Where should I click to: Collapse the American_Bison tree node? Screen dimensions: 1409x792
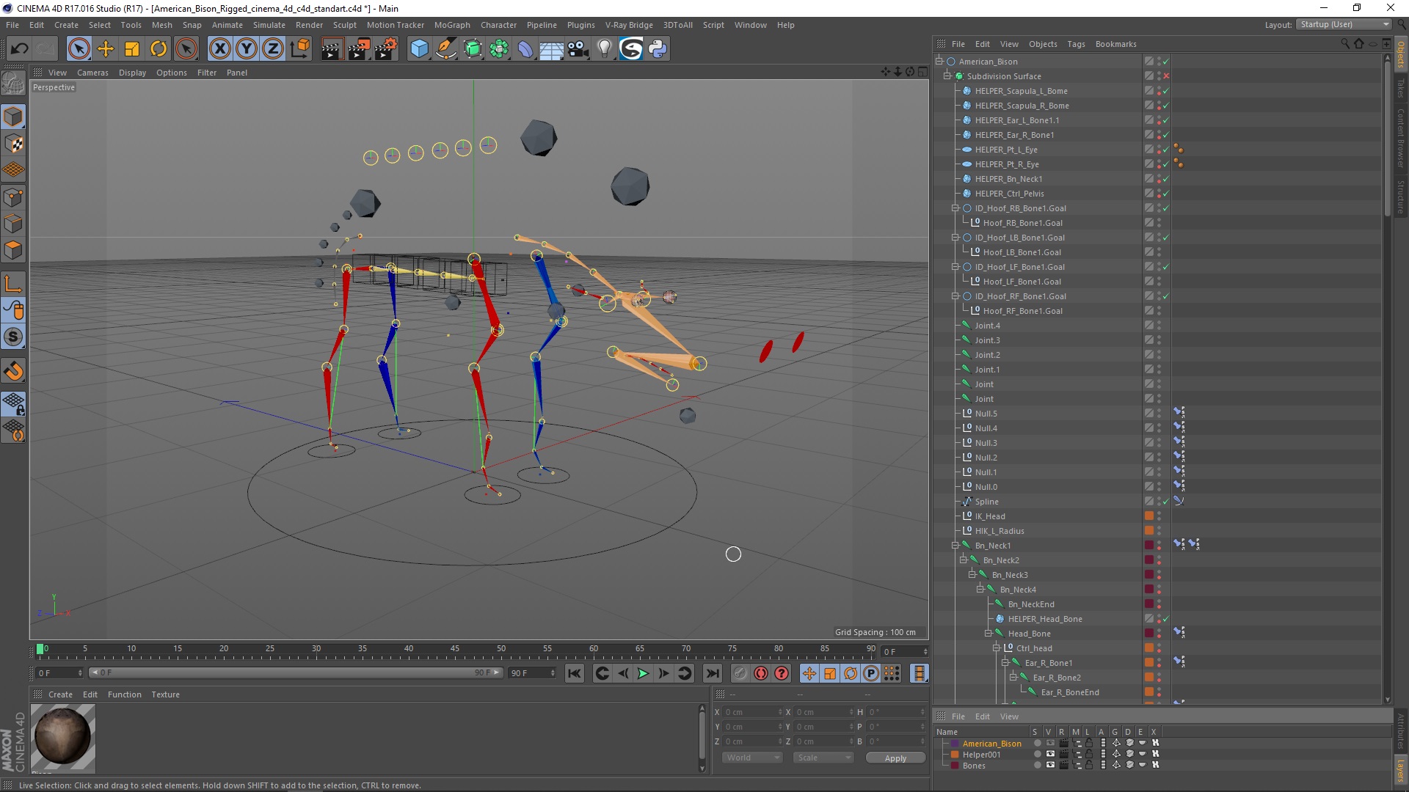(939, 62)
